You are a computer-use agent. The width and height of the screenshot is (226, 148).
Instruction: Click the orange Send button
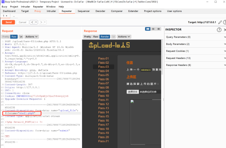tap(9, 22)
